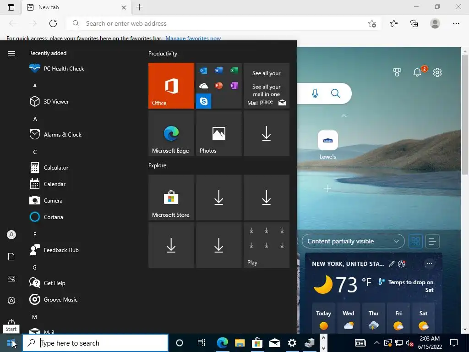Viewport: 469px width, 352px height.
Task: Open the Calendar app
Action: 48,184
